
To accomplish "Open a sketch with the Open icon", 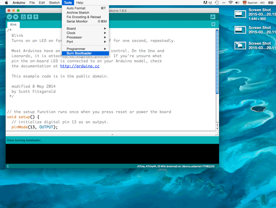I will click(x=29, y=17).
